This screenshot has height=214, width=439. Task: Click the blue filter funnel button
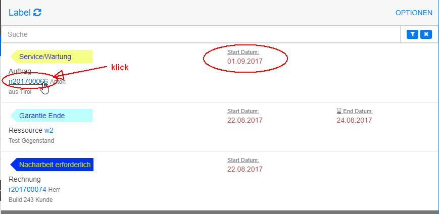[x=412, y=34]
